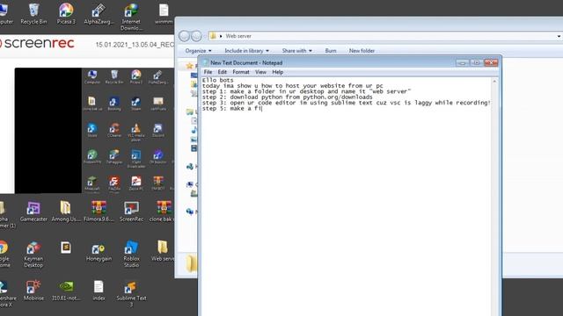Open the Format menu in Notepad
This screenshot has height=316, width=563.
click(241, 72)
